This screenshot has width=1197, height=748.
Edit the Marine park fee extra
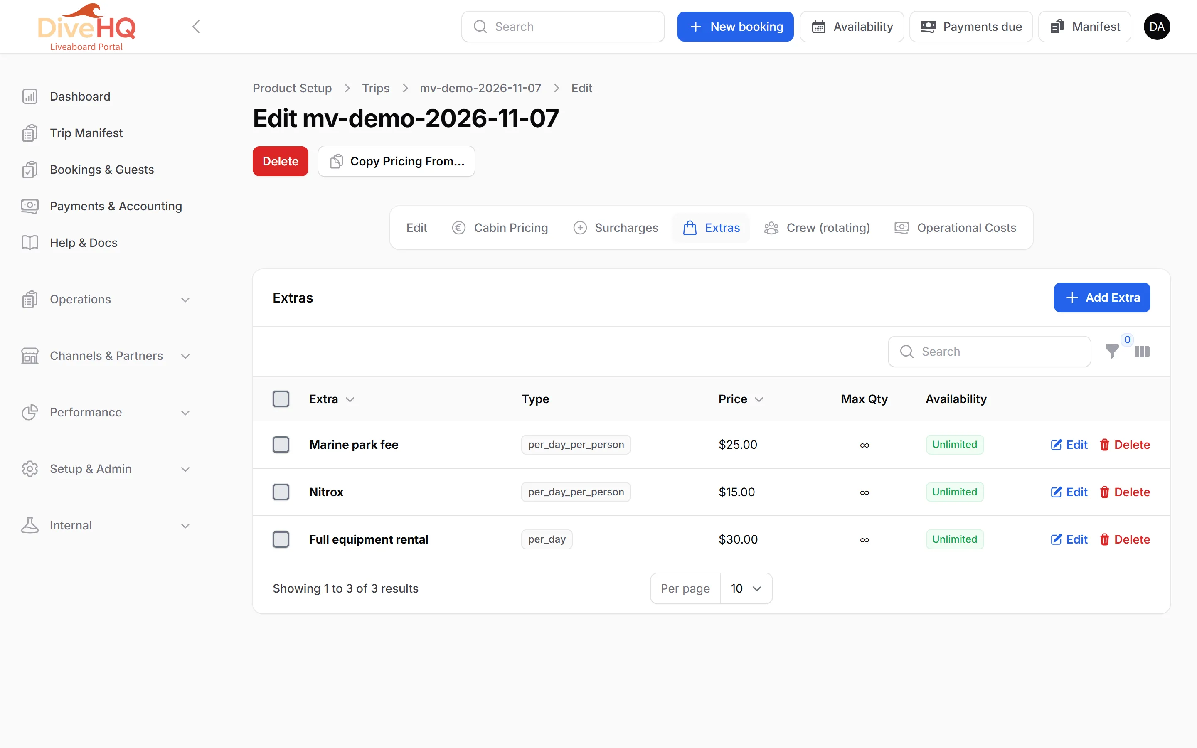1069,445
